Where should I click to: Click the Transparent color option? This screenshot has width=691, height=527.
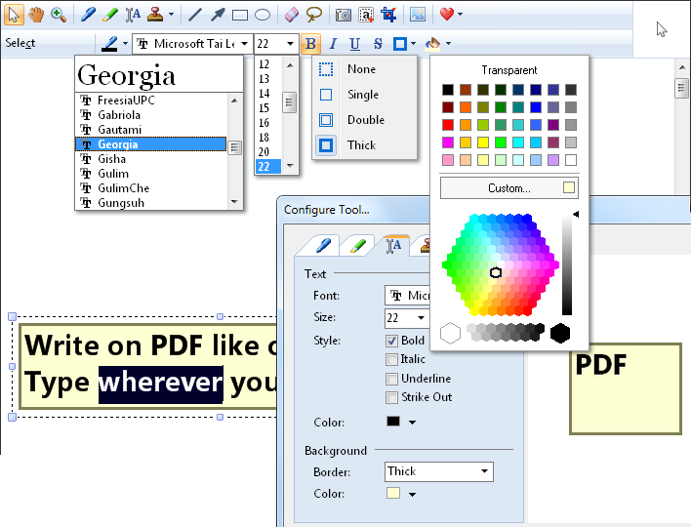508,70
